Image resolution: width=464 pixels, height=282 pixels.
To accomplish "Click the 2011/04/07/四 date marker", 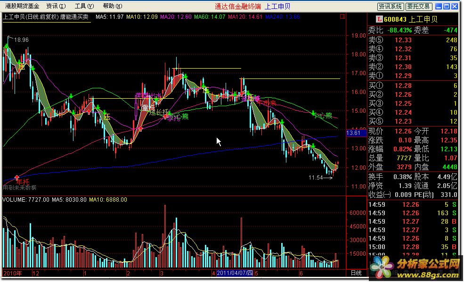I will 235,273.
